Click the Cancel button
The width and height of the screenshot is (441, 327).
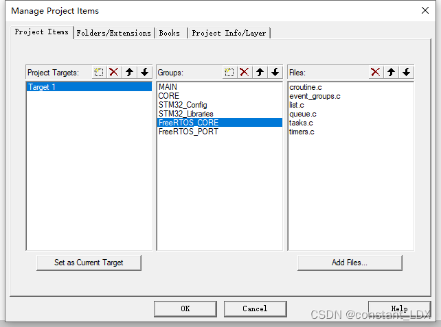click(255, 308)
